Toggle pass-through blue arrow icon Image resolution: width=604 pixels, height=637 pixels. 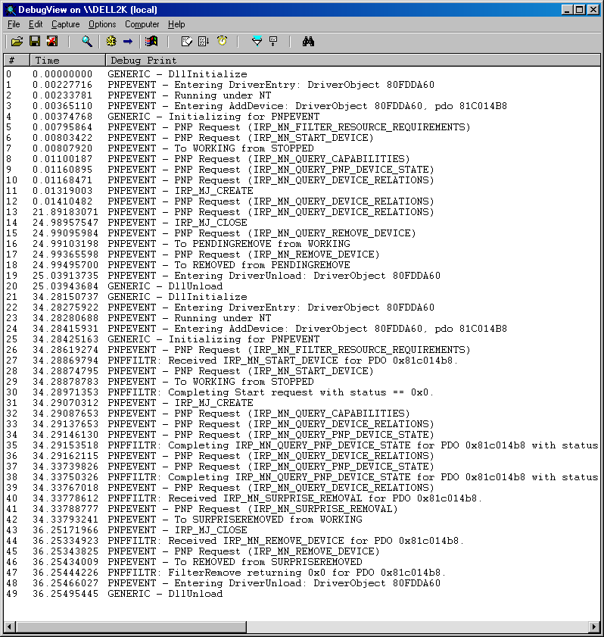click(128, 41)
